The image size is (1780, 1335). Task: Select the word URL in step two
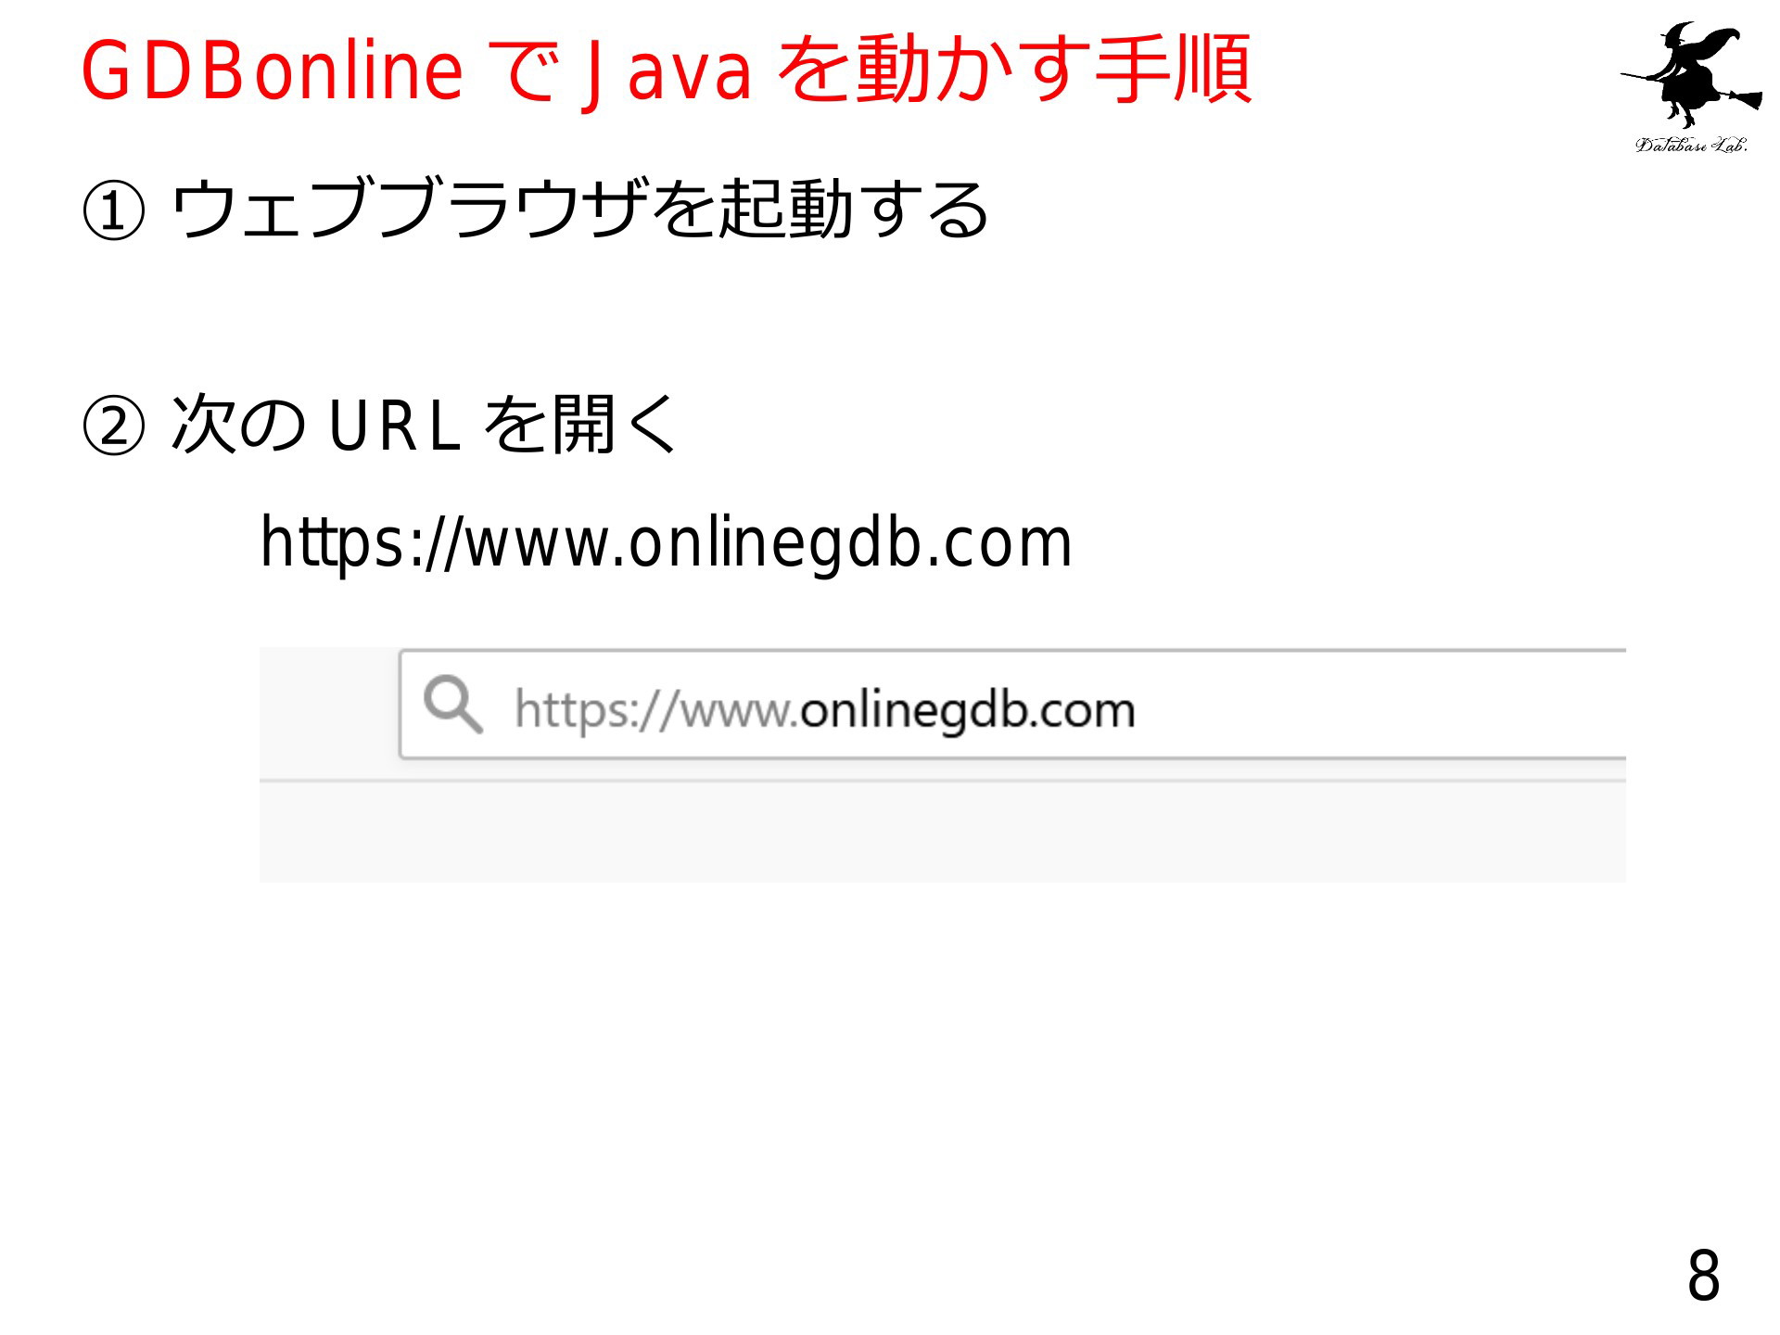tap(394, 426)
